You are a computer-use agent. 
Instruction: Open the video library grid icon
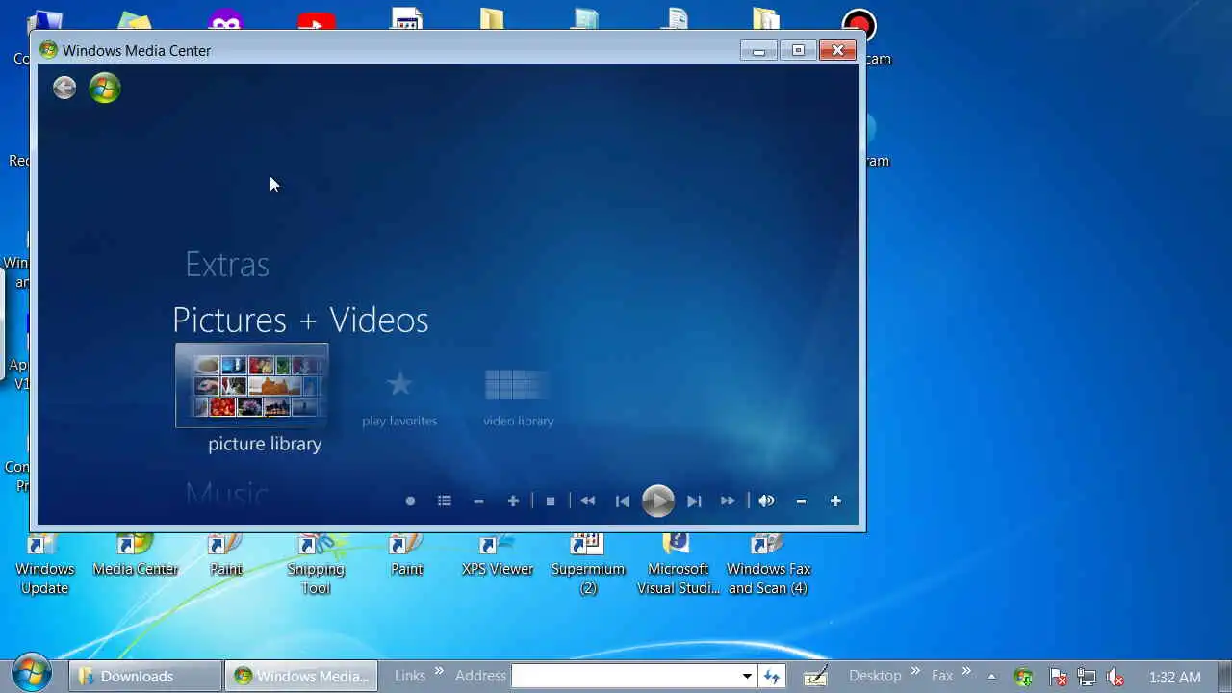point(518,385)
